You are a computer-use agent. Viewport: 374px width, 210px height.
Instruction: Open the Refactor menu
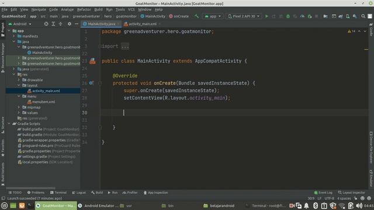tap(84, 9)
